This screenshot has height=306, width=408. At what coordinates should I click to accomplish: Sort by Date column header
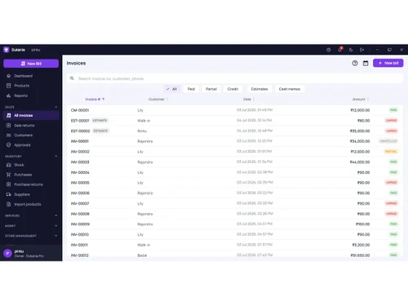pos(249,100)
